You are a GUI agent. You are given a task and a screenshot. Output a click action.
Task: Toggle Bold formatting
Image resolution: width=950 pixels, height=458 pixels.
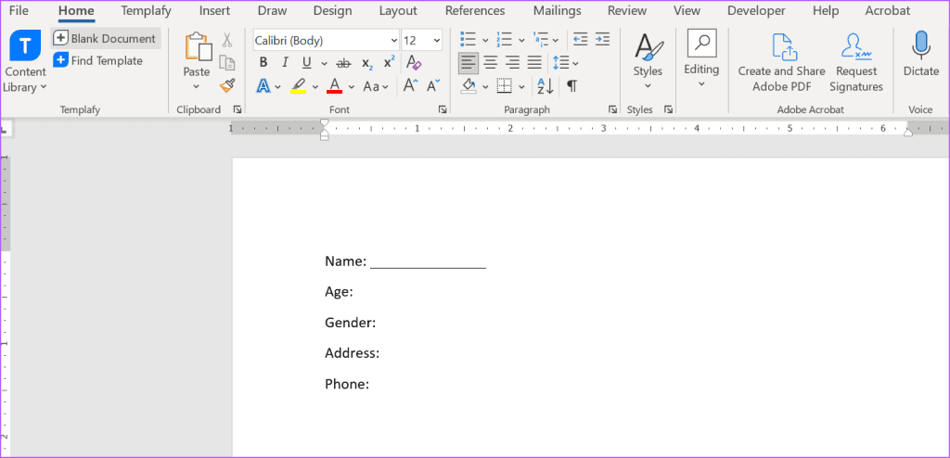263,63
